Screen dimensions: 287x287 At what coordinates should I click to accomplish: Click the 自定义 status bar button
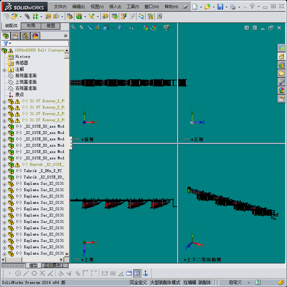[235, 282]
